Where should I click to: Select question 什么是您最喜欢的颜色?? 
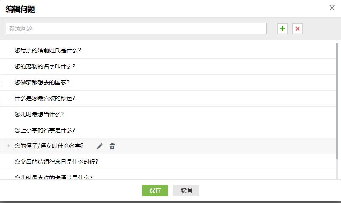click(x=44, y=98)
